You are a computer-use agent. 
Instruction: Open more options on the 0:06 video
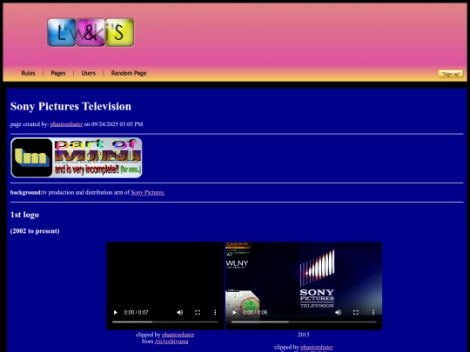(x=373, y=313)
